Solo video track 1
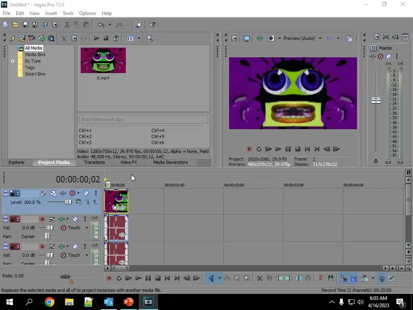The width and height of the screenshot is (413, 310). 96,193
